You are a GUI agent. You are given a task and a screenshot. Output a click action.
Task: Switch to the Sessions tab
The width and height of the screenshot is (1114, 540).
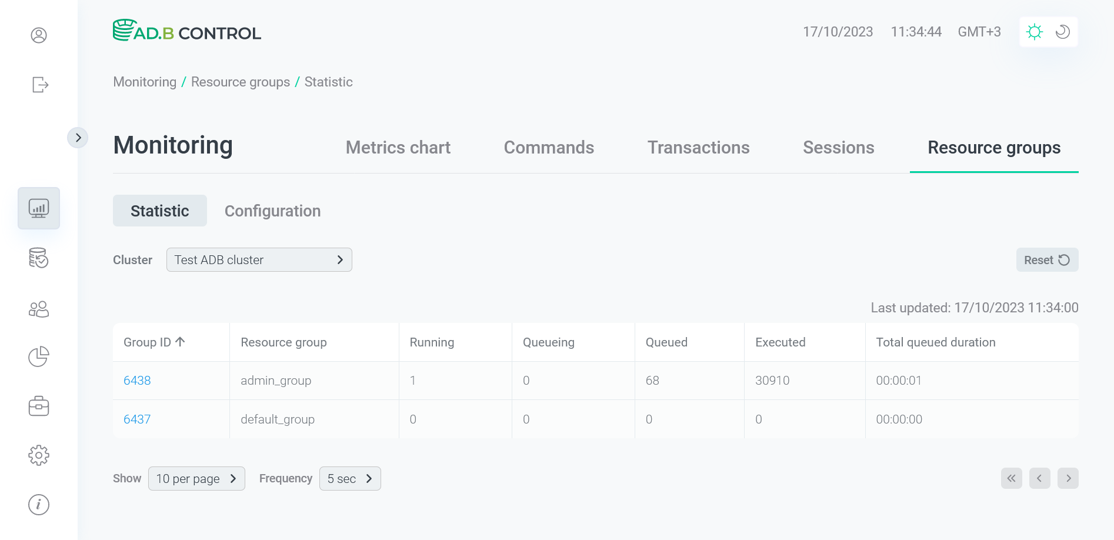tap(838, 148)
